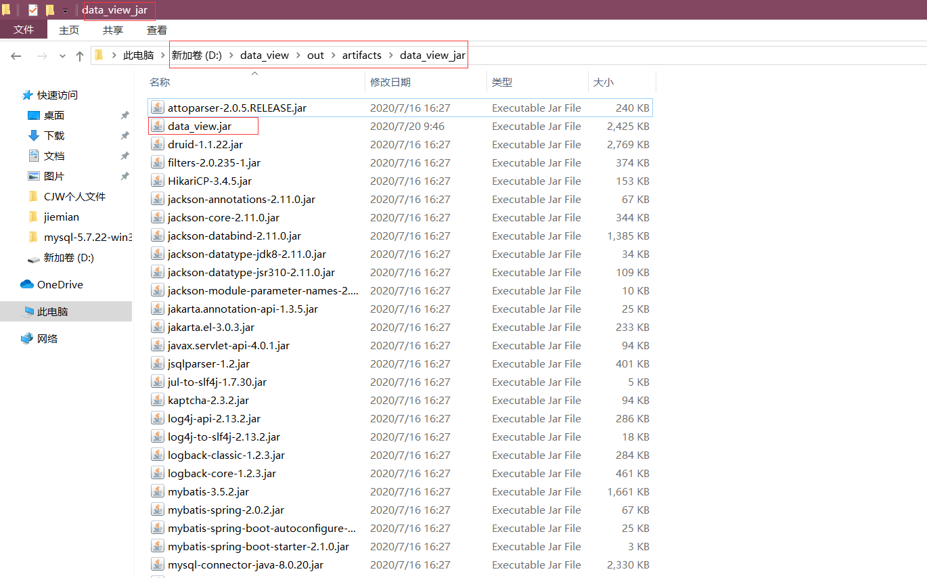
Task: Click 新加卷 (D:) breadcrumb in address bar
Action: [196, 55]
